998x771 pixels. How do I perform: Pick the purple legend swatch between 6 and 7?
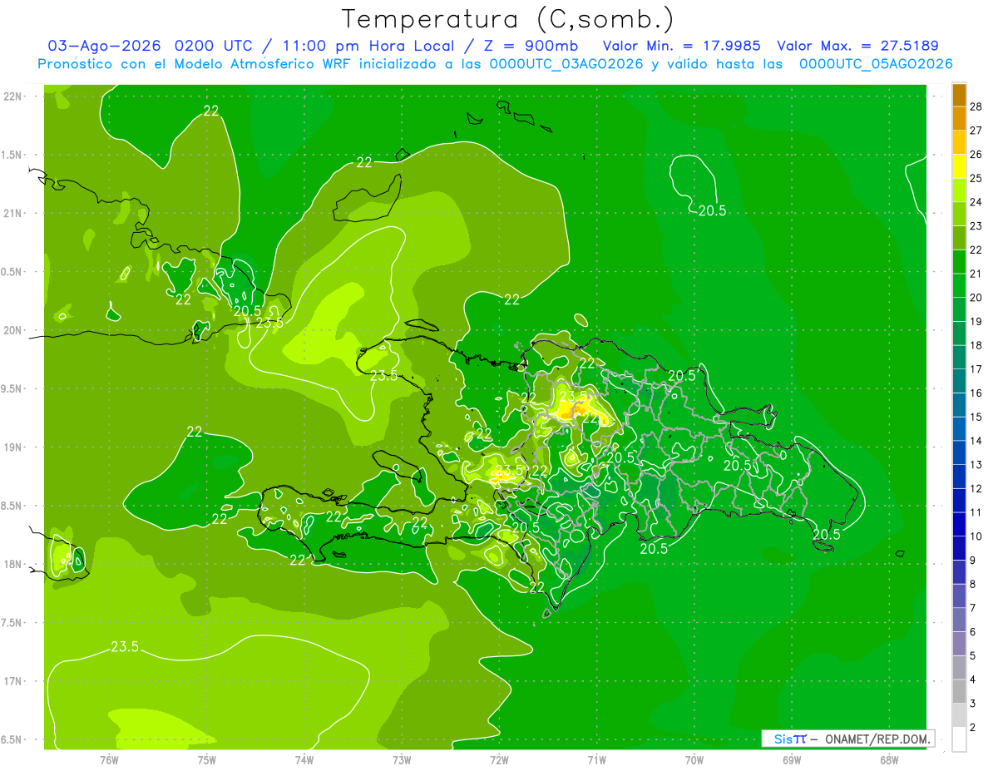(x=959, y=620)
